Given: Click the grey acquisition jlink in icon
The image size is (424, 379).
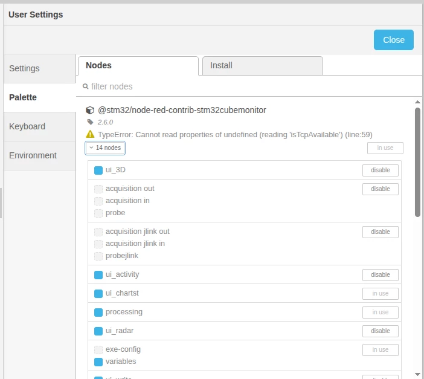Looking at the screenshot, I should point(98,244).
